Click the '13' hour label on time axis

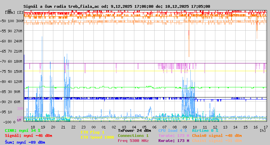pos(225,127)
